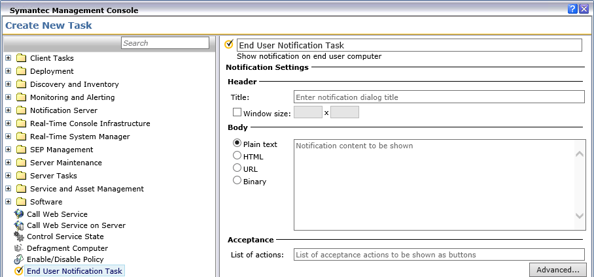This screenshot has width=594, height=277.
Task: Click the Deployment folder icon
Action: click(x=21, y=71)
